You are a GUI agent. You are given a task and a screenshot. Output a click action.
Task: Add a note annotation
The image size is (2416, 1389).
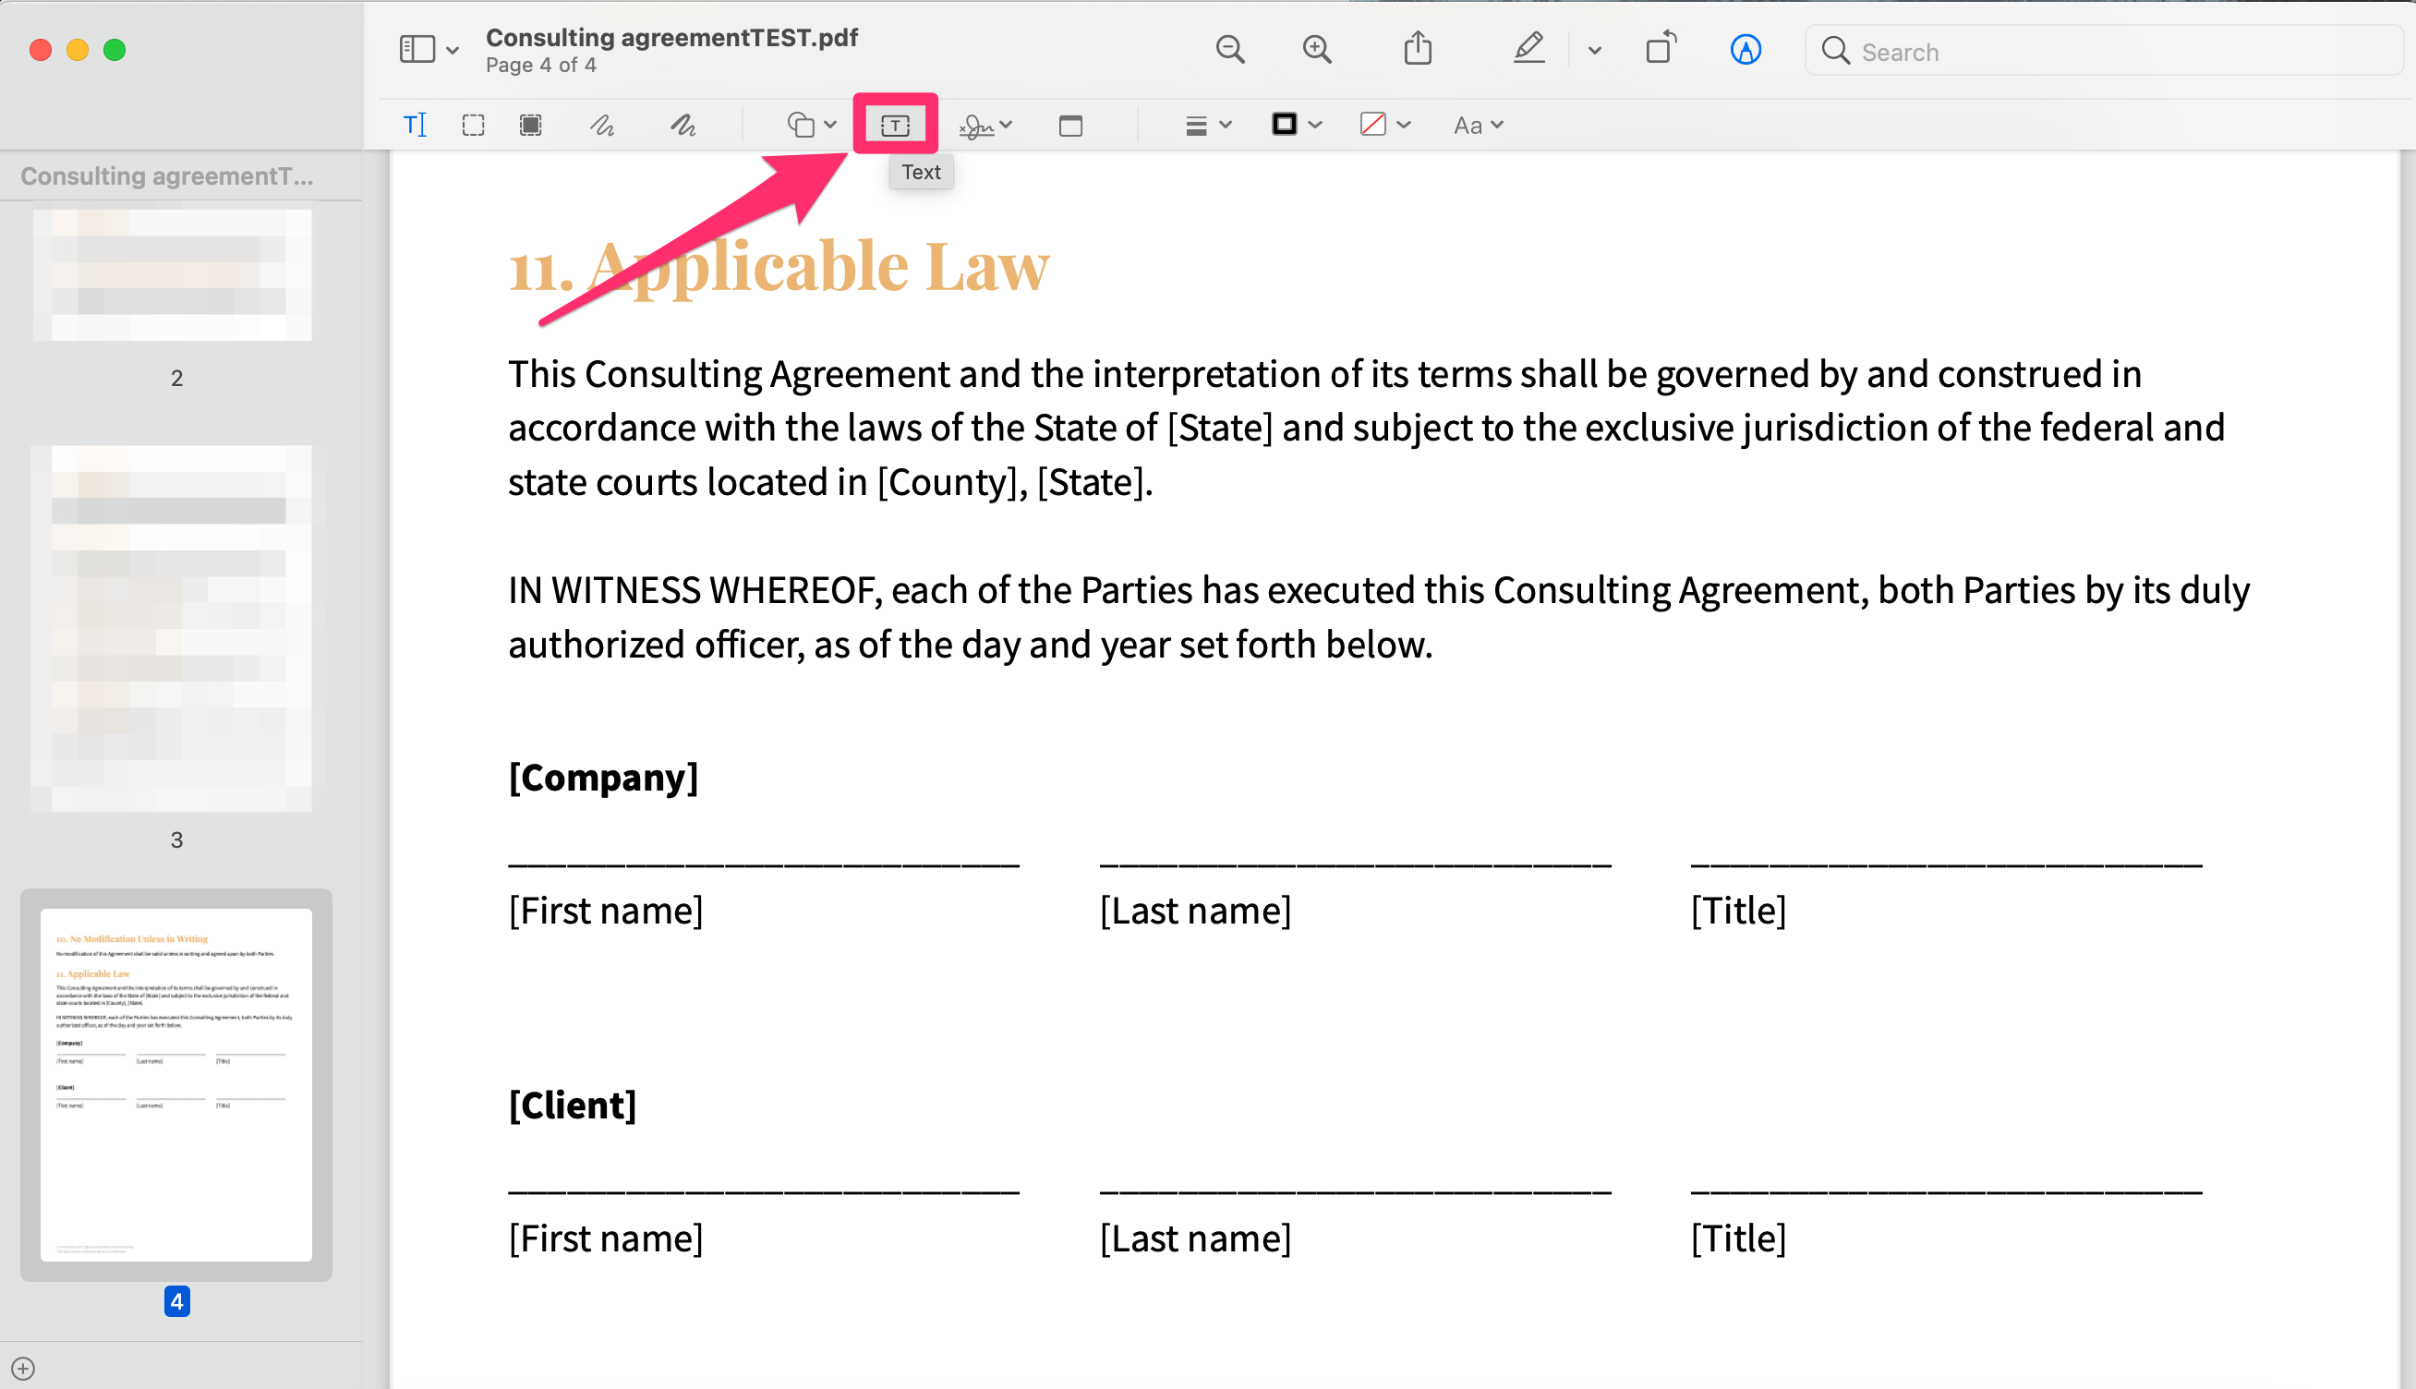pos(1070,124)
